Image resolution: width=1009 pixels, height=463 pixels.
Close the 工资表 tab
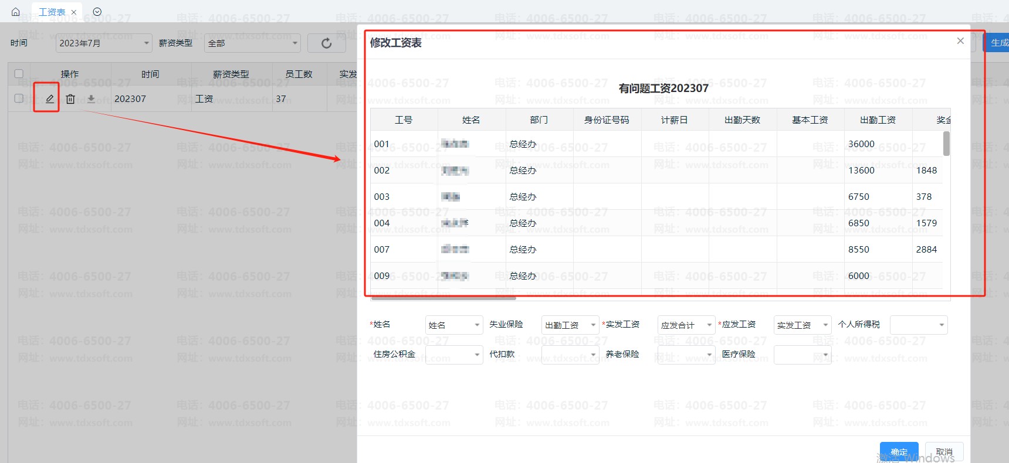coord(74,12)
